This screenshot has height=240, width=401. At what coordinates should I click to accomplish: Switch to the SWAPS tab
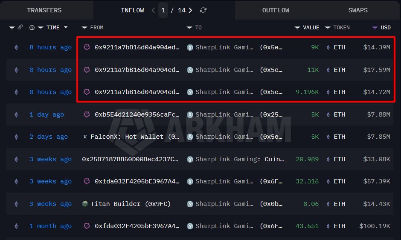tap(358, 10)
